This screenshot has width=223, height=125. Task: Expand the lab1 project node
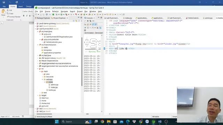pos(36,26)
